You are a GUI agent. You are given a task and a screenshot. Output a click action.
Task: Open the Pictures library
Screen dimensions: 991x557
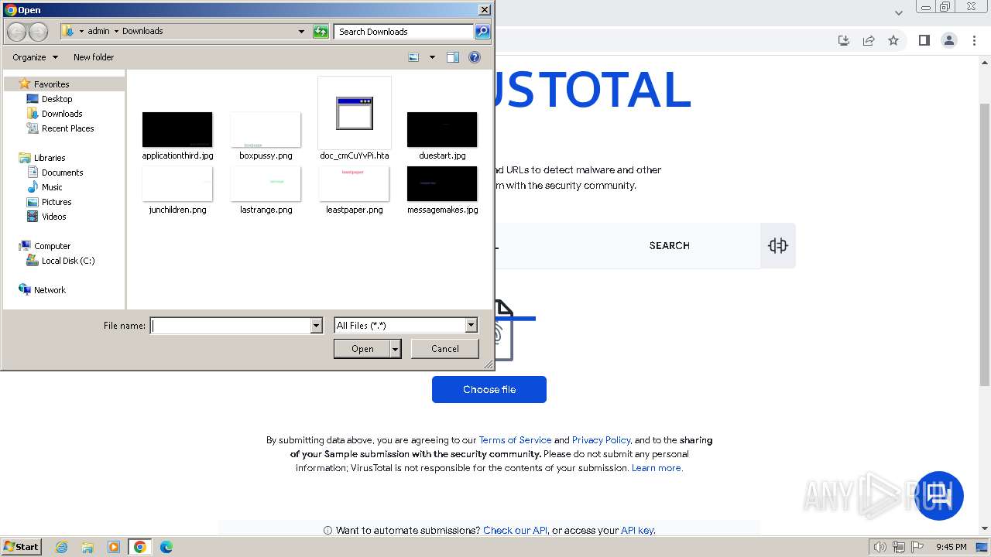click(x=57, y=202)
